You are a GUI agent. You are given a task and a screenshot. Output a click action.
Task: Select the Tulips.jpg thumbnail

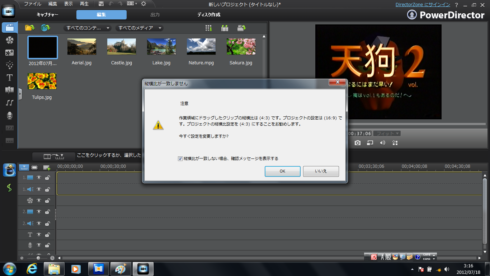pos(42,81)
